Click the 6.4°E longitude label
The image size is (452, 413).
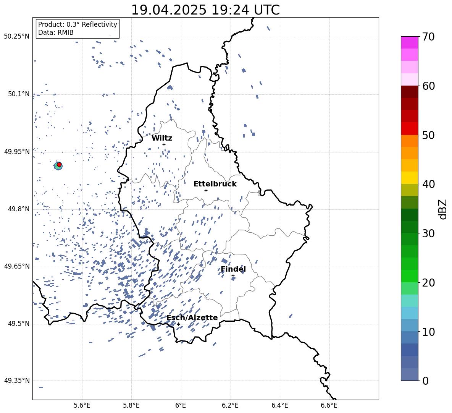[279, 405]
